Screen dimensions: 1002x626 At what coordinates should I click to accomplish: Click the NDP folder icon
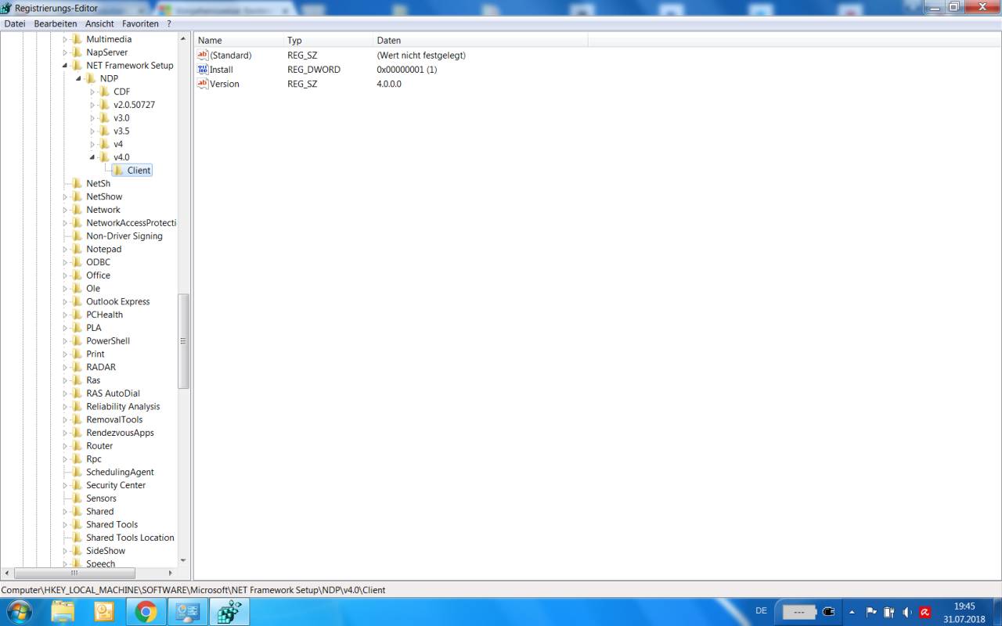[91, 79]
